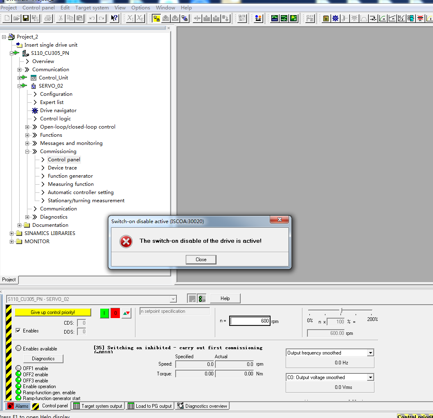Image resolution: width=433 pixels, height=418 pixels.
Task: Open the blue Drive navigator toolbar icon
Action: [336, 18]
